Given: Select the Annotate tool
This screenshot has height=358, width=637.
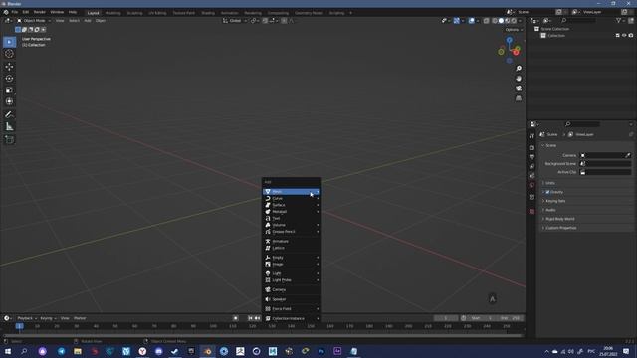Looking at the screenshot, I should [9, 114].
